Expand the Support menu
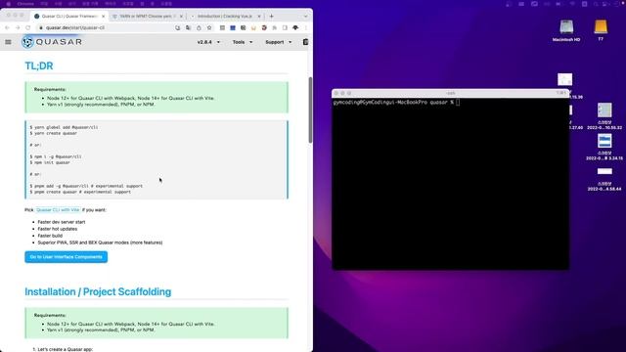Image resolution: width=626 pixels, height=352 pixels. point(278,42)
